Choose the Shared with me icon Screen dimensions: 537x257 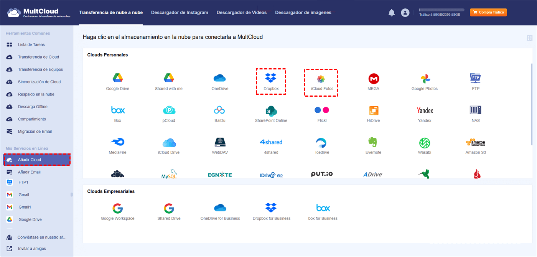tap(169, 78)
